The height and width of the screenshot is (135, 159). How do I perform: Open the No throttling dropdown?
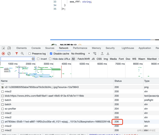click(x=81, y=54)
